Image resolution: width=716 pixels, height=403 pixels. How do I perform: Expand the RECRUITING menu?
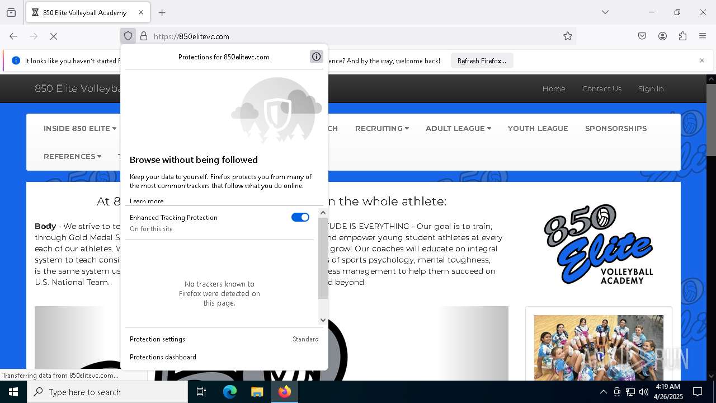382,128
